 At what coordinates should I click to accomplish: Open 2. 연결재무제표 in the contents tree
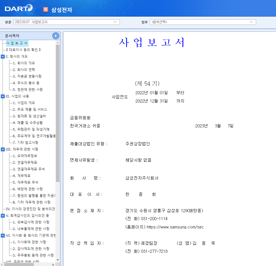(x=25, y=163)
